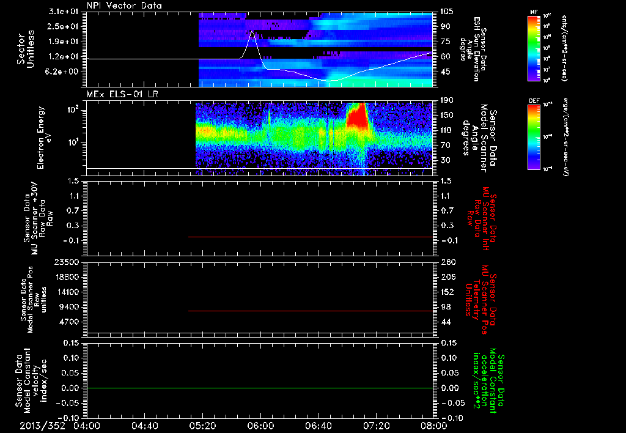Image resolution: width=626 pixels, height=433 pixels.
Task: Click the "260" telemetry tick label
Action: click(448, 262)
